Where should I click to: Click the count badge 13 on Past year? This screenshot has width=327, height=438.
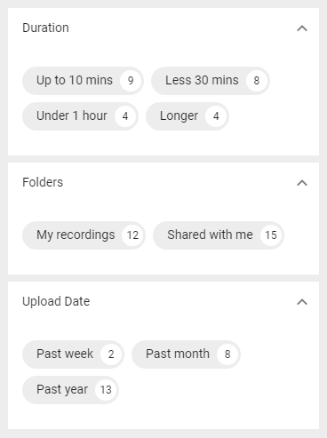tap(106, 390)
